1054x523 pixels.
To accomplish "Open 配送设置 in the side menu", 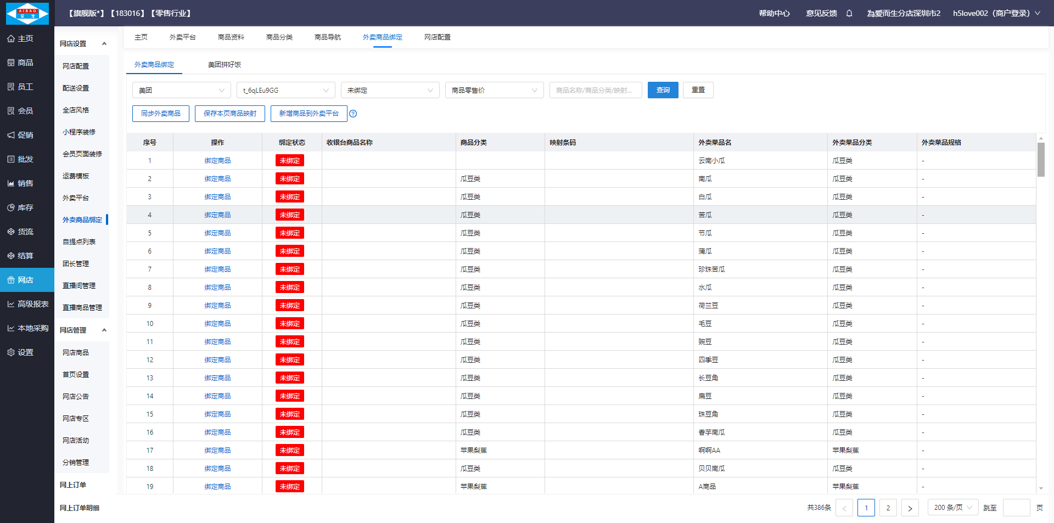I will click(x=76, y=88).
